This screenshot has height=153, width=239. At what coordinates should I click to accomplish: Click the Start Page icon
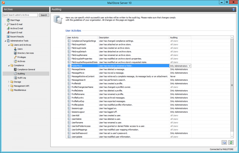[8, 20]
